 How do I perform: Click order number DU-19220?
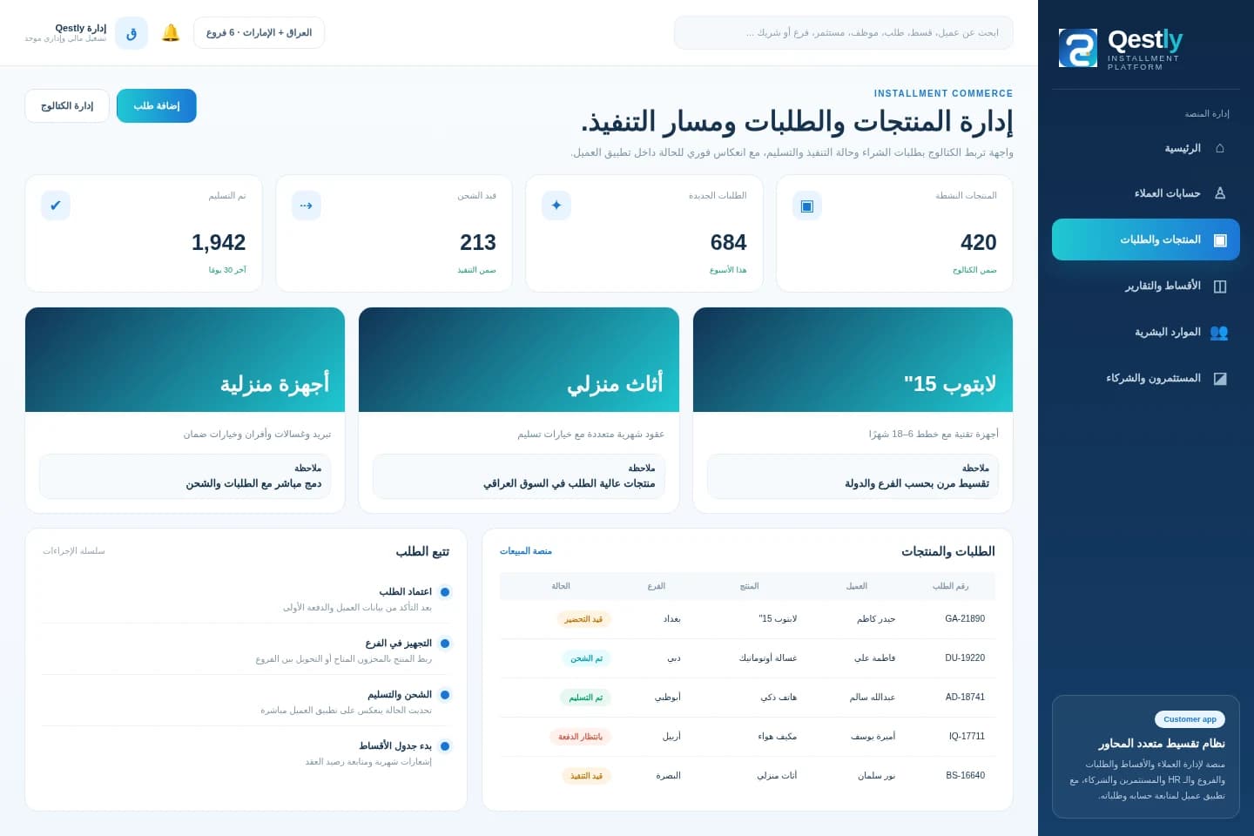(965, 658)
